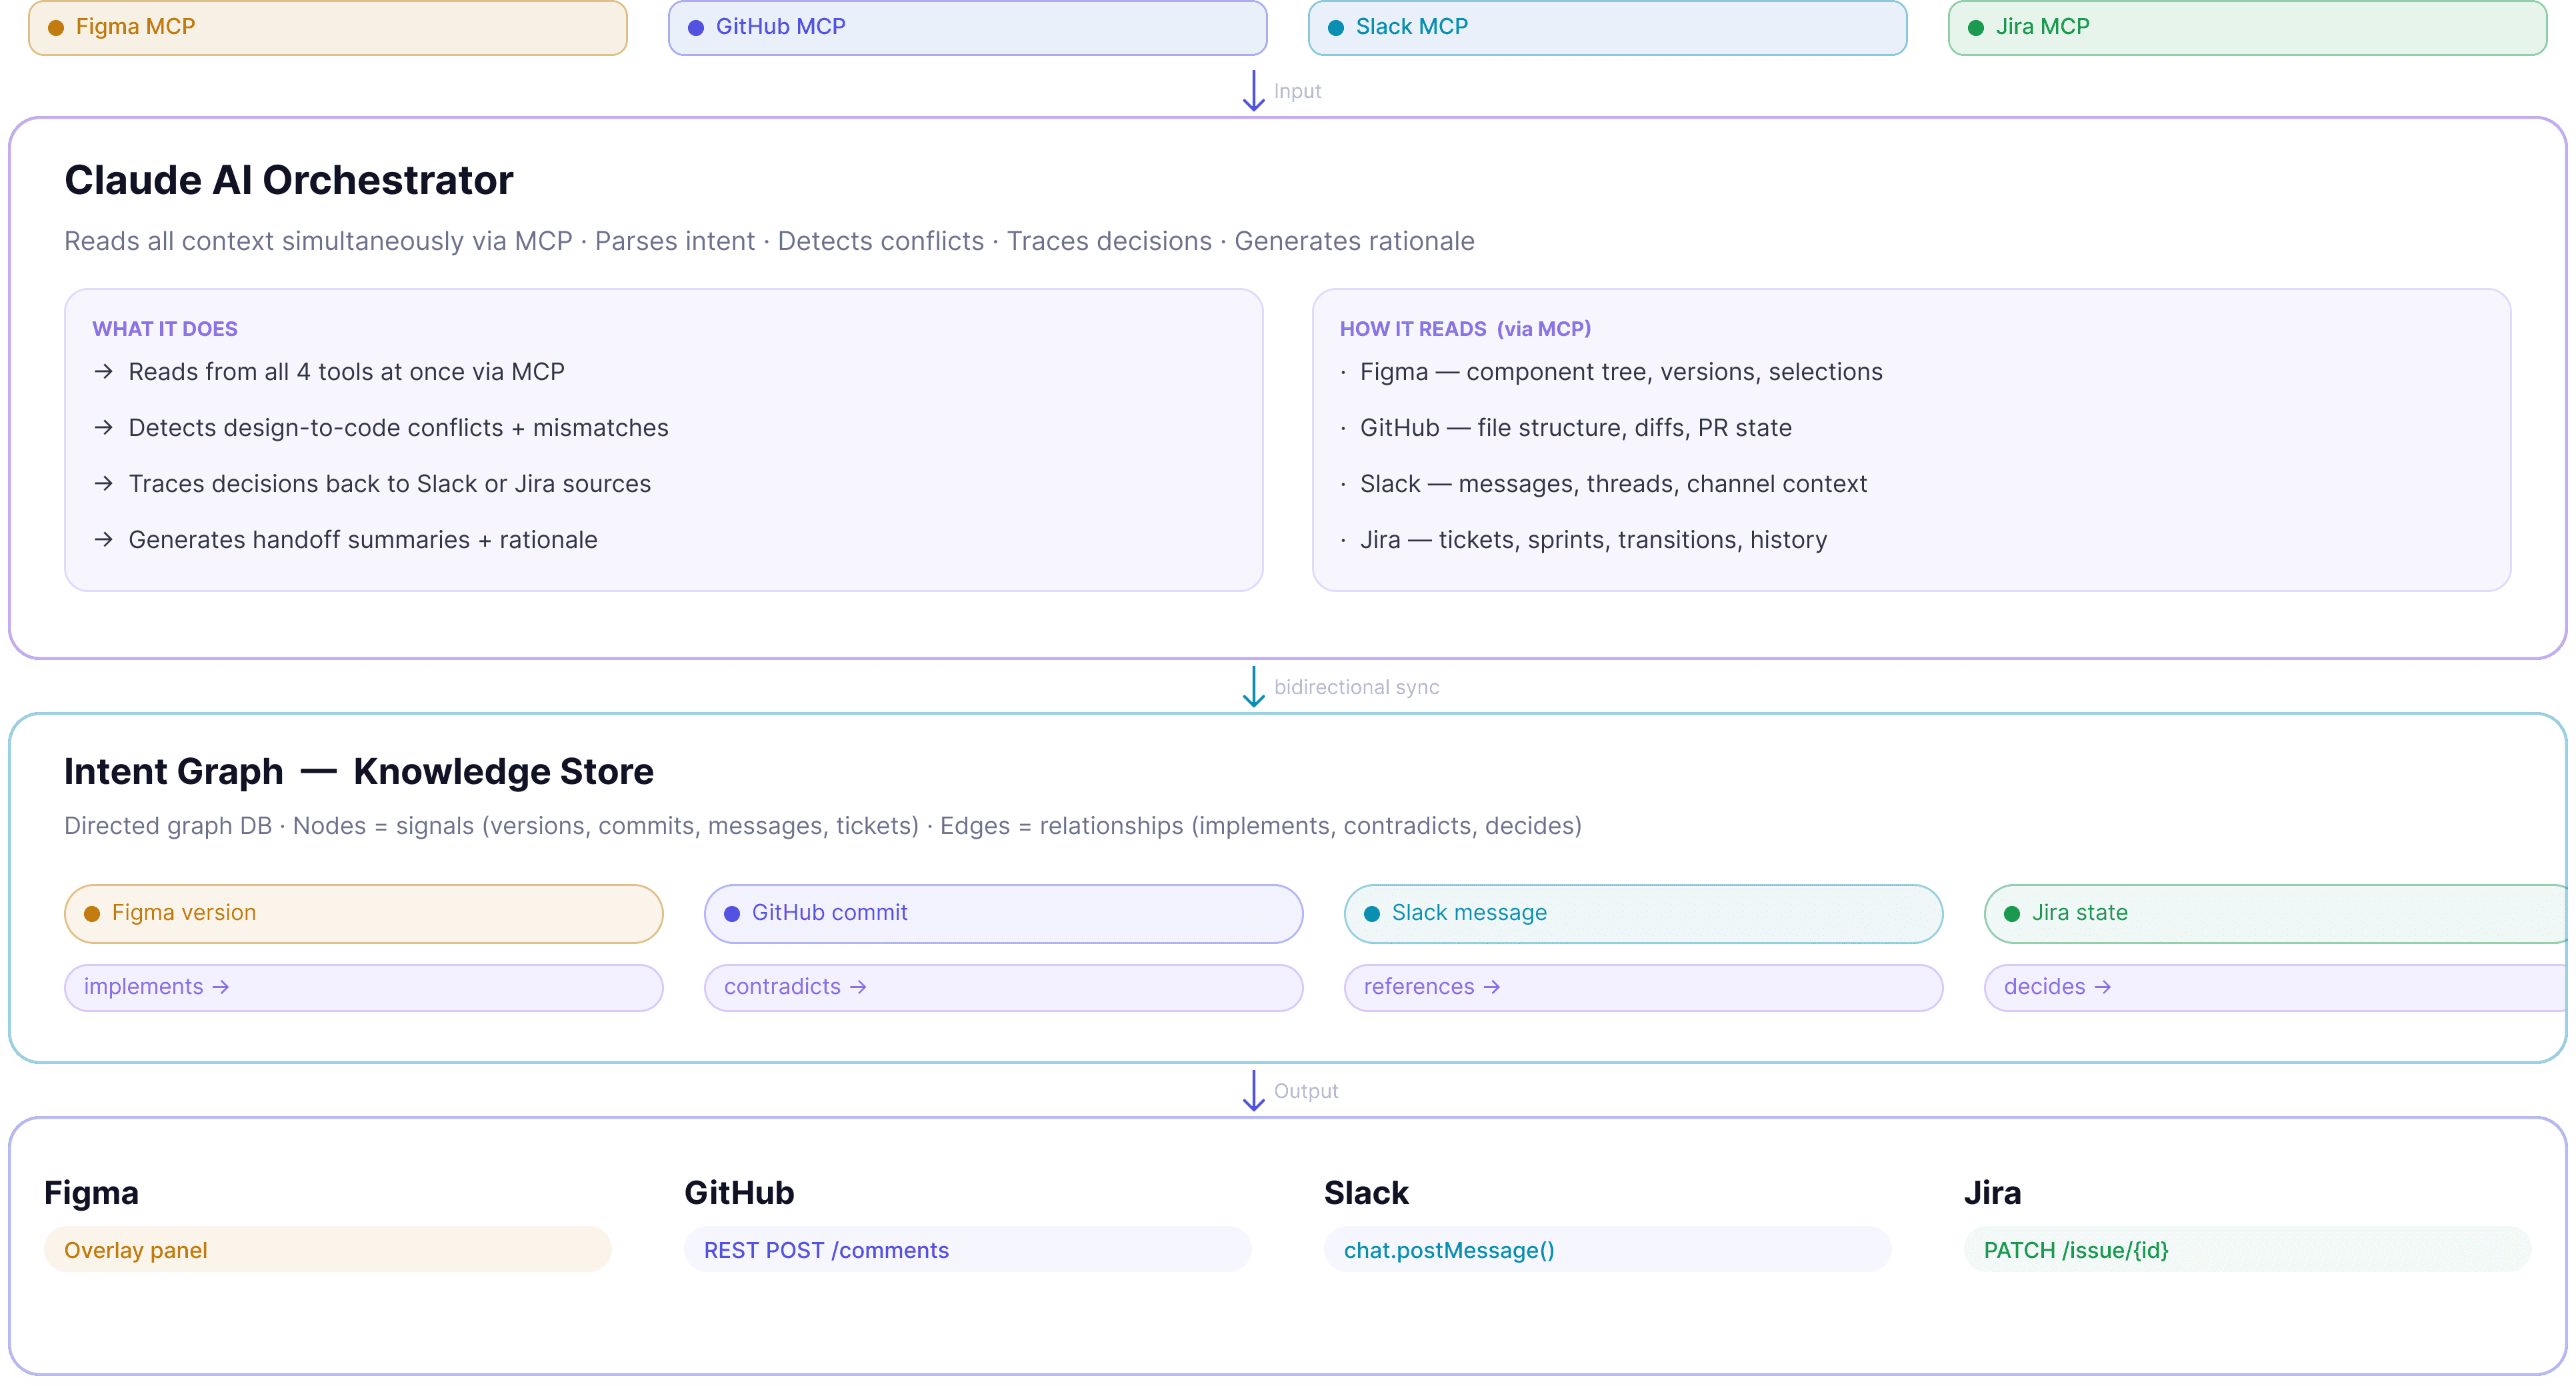Click the orange dot in Figma version
2576x1392 pixels.
click(92, 913)
